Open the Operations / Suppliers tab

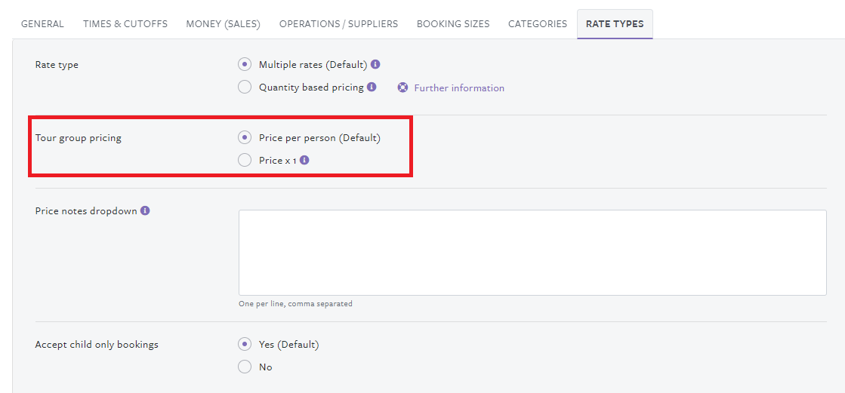(338, 24)
